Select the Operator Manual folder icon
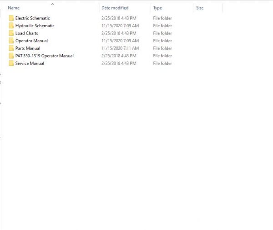 (x=11, y=41)
